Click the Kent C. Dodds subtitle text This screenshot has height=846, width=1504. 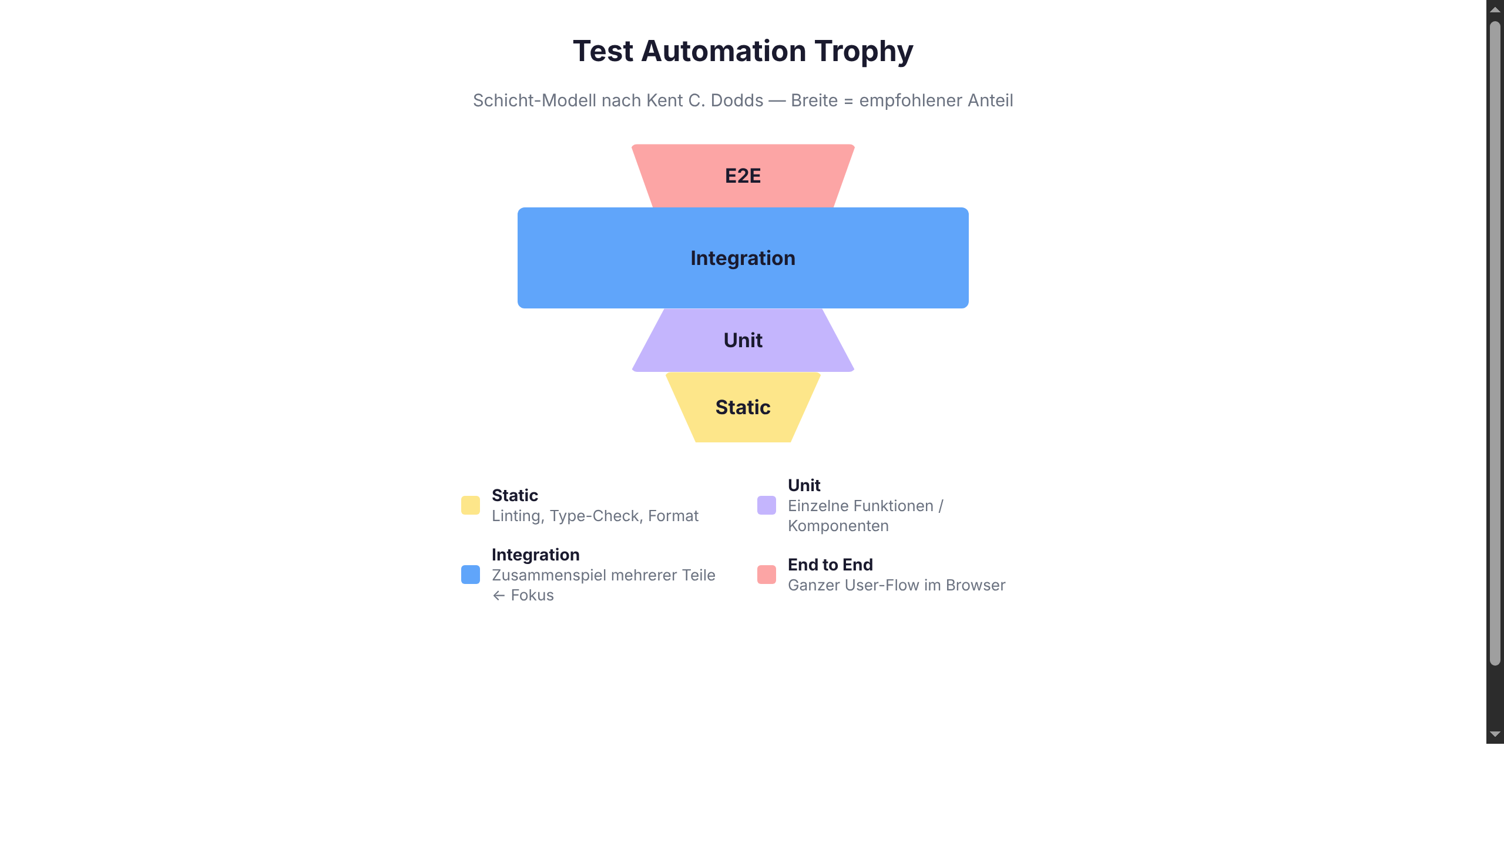click(743, 100)
